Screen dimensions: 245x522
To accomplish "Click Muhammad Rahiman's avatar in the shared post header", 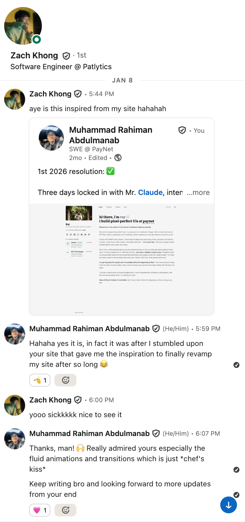I will [51, 138].
